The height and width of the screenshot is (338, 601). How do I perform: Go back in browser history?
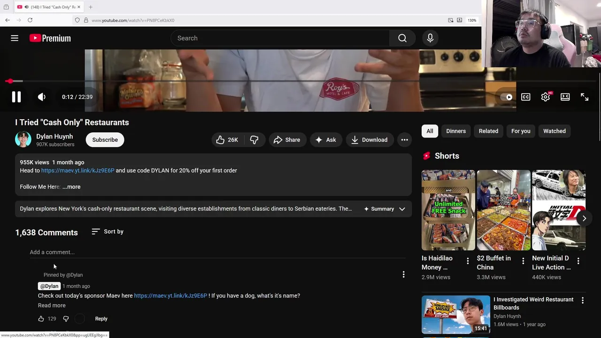(8, 20)
